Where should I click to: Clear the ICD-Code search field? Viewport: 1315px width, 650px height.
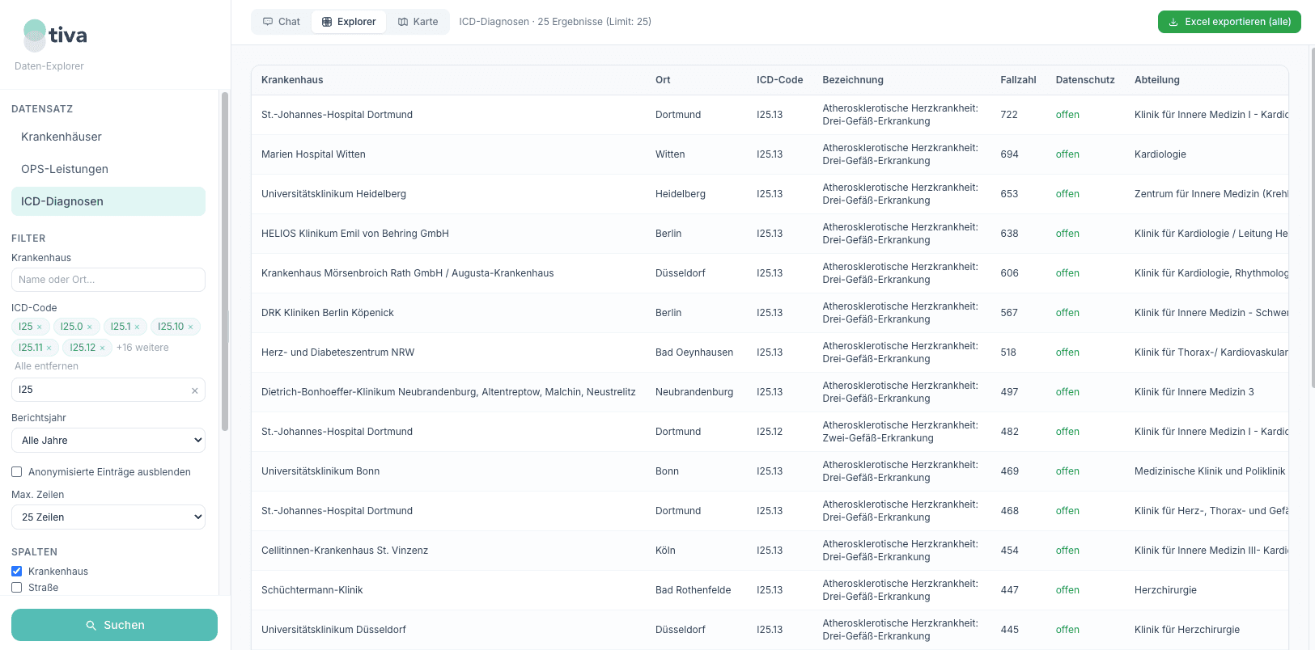coord(194,390)
